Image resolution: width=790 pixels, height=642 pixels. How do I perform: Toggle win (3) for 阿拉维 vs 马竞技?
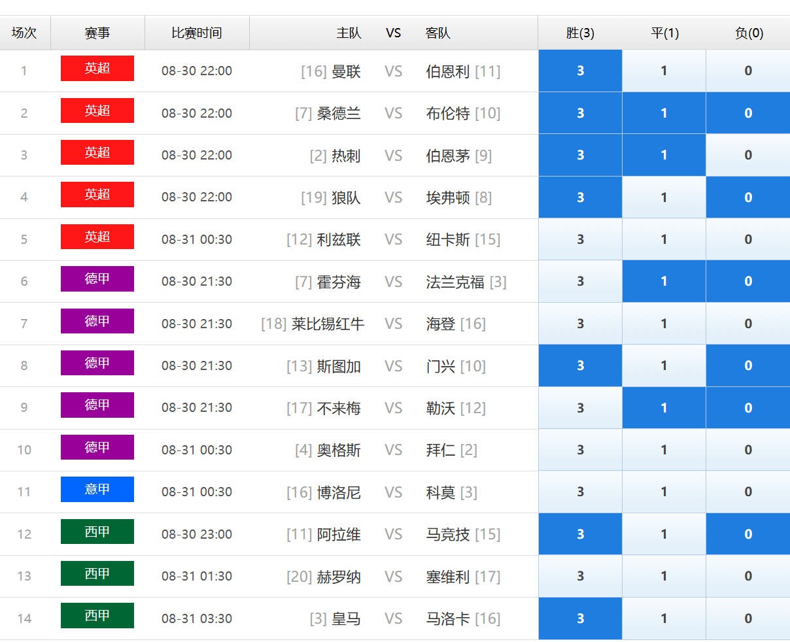[x=580, y=534]
